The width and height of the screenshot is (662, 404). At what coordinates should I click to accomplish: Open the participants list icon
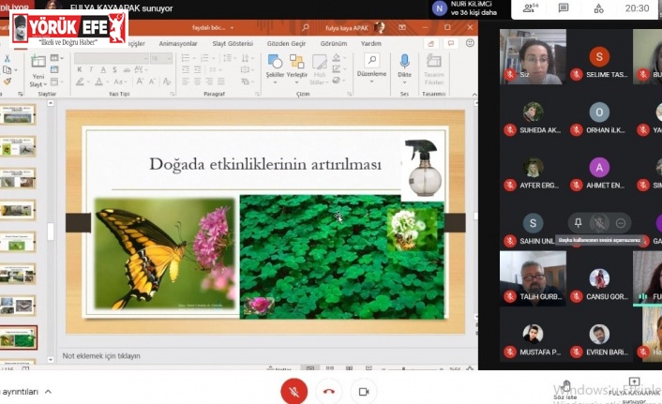(x=530, y=8)
